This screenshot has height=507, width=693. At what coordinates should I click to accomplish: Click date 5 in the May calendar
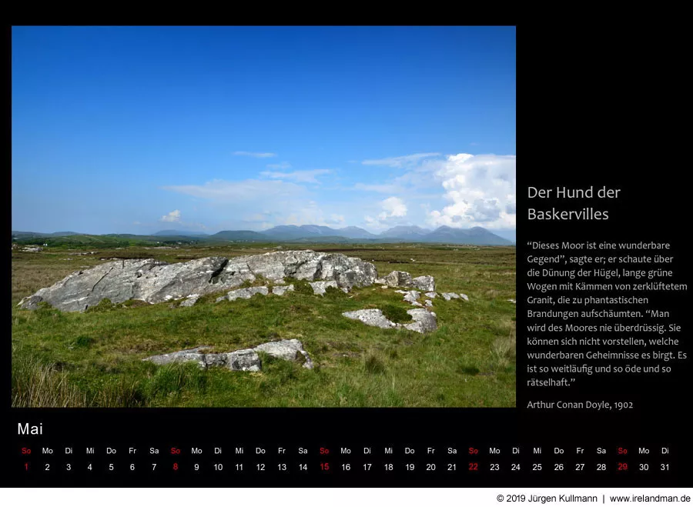pos(111,467)
